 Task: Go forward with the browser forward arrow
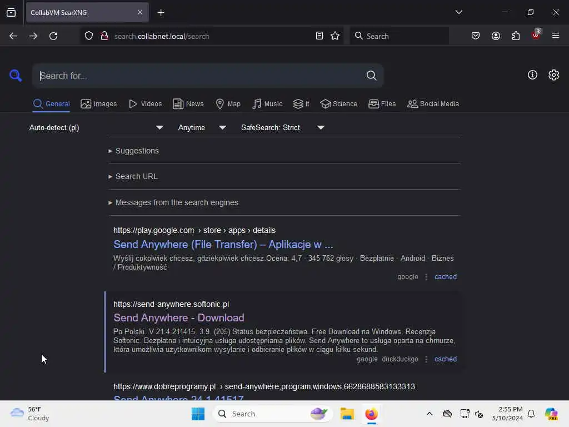click(x=33, y=36)
